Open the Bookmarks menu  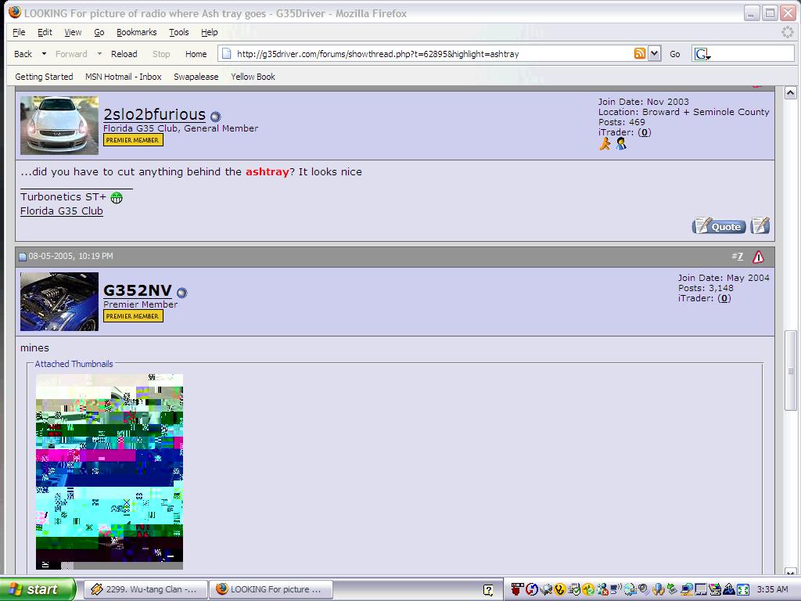pos(136,32)
